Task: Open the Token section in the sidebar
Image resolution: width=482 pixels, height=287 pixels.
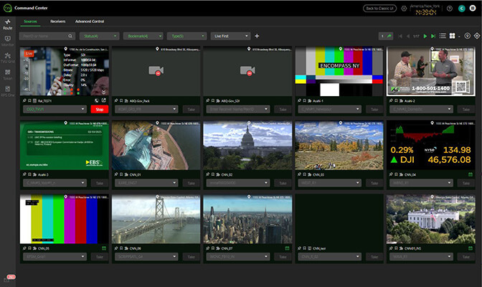Action: 7,75
